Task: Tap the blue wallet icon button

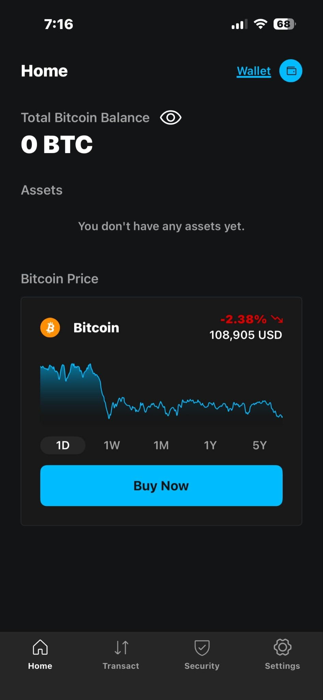Action: tap(291, 71)
